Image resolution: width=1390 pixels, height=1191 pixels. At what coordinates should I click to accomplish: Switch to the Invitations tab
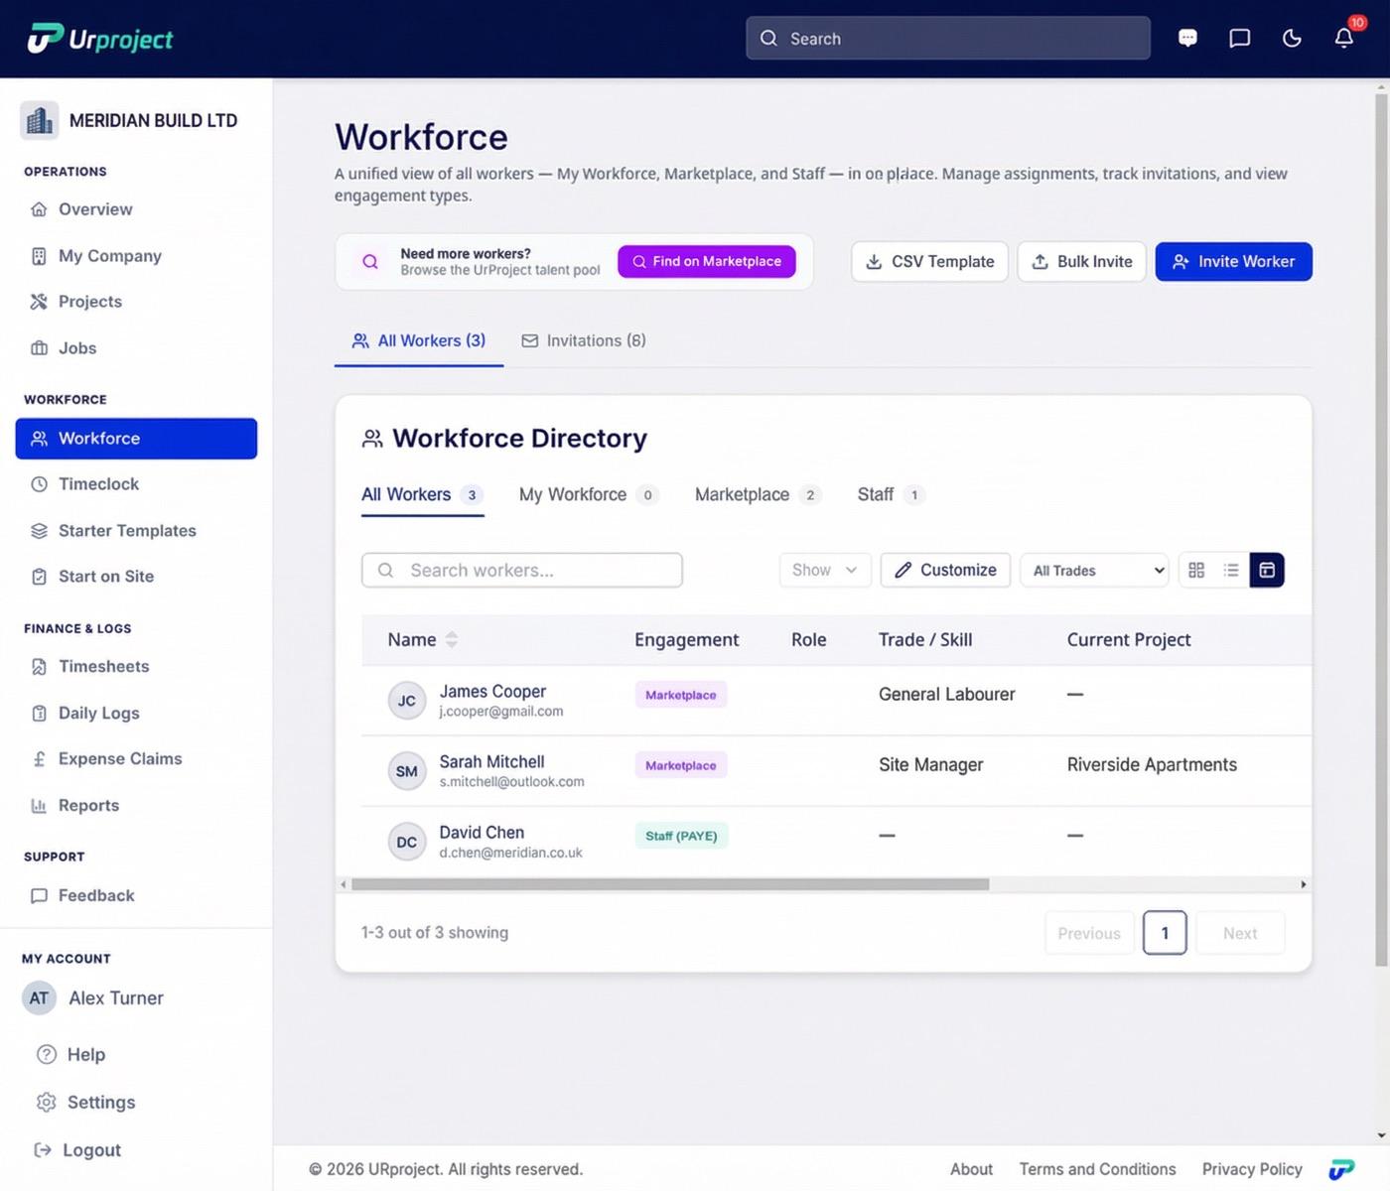point(584,341)
